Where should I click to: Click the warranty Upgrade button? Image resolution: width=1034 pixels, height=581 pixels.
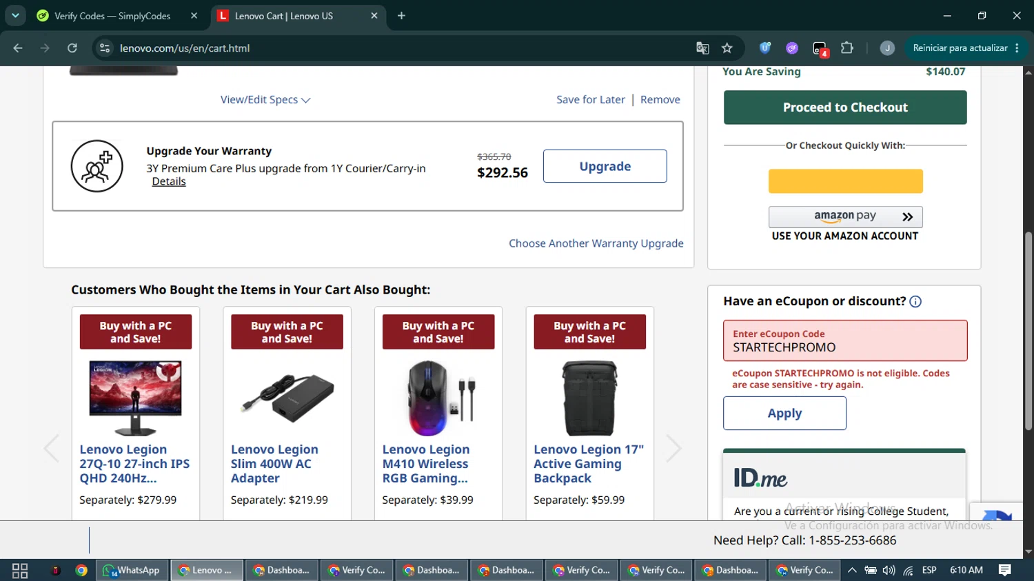click(605, 166)
